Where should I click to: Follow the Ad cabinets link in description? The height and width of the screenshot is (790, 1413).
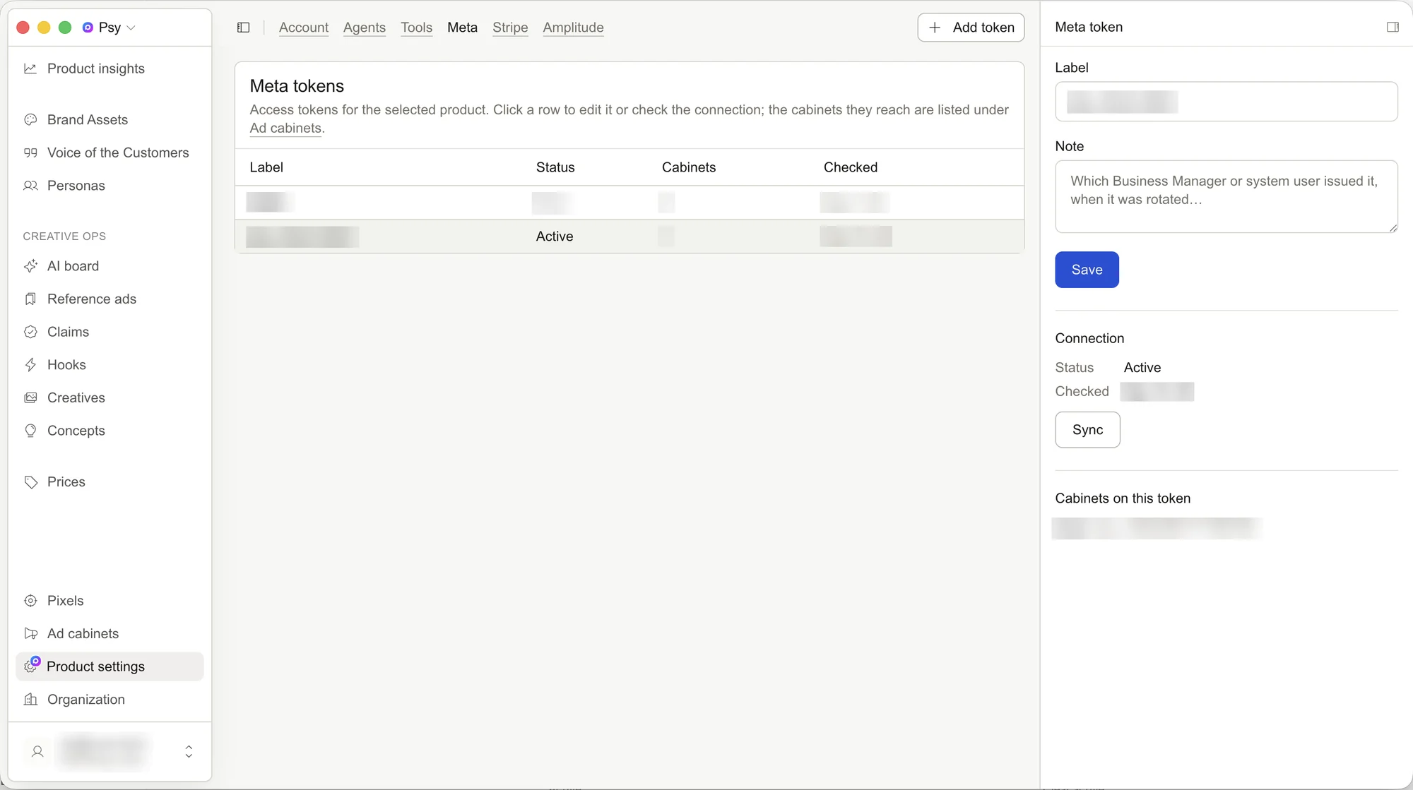285,128
